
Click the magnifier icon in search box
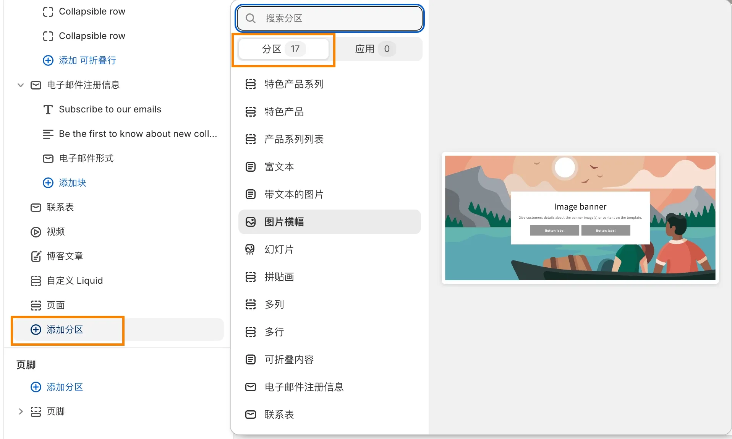(250, 18)
